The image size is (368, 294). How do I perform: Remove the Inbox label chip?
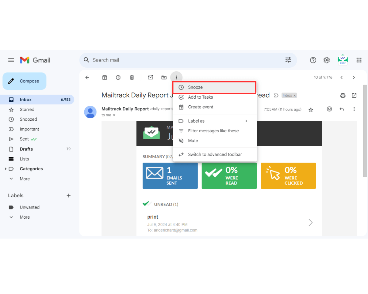295,96
